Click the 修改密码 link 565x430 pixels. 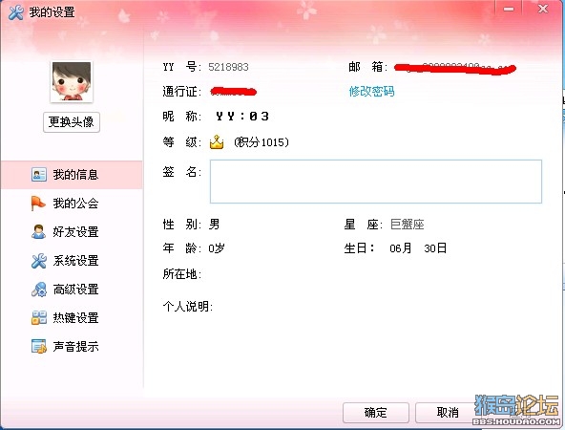[371, 92]
